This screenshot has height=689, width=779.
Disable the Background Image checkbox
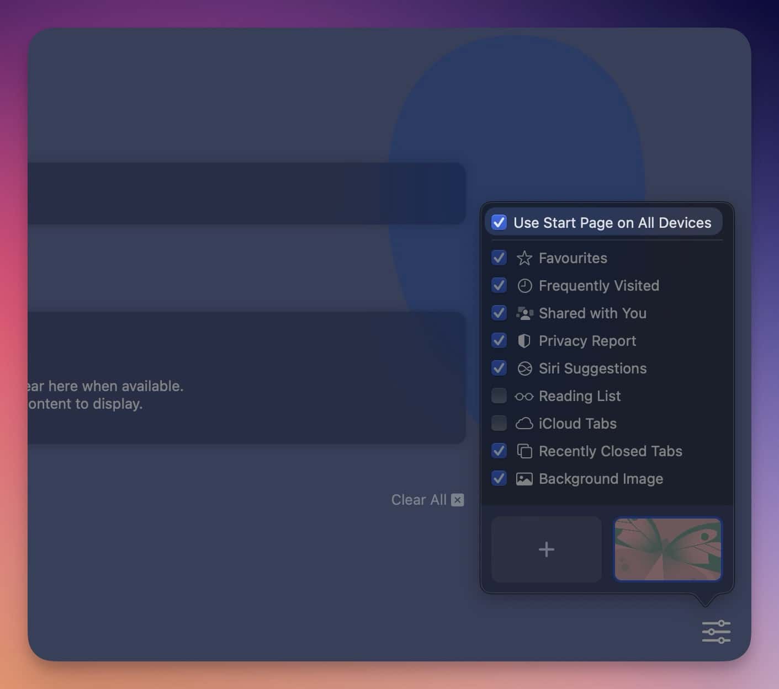(499, 478)
